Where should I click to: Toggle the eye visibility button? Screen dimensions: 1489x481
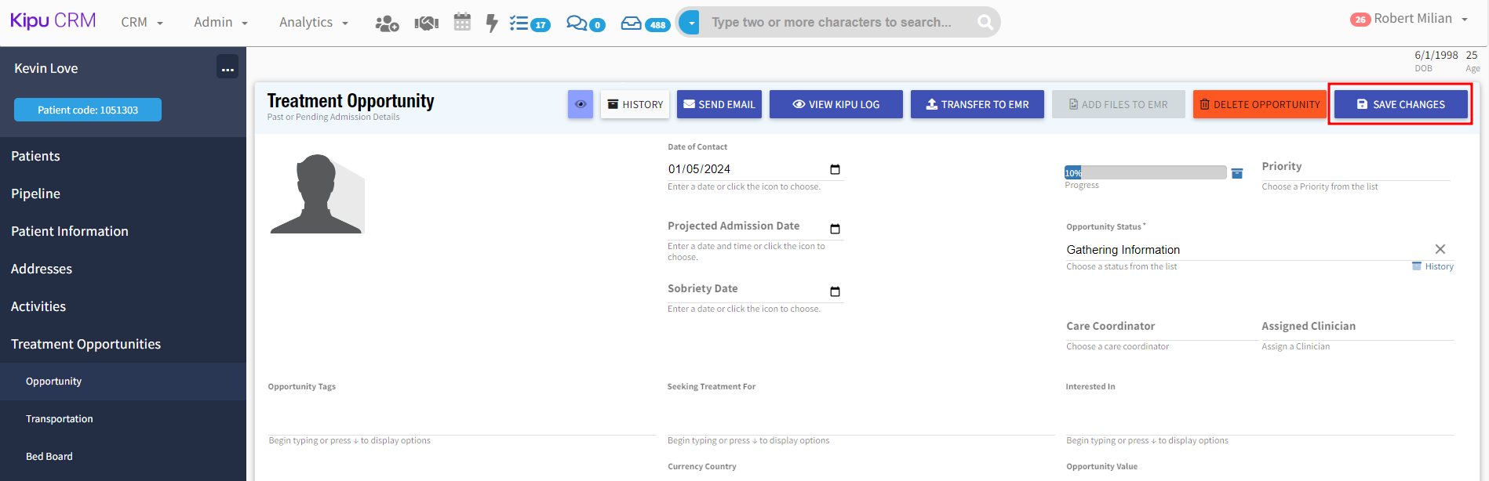[581, 104]
